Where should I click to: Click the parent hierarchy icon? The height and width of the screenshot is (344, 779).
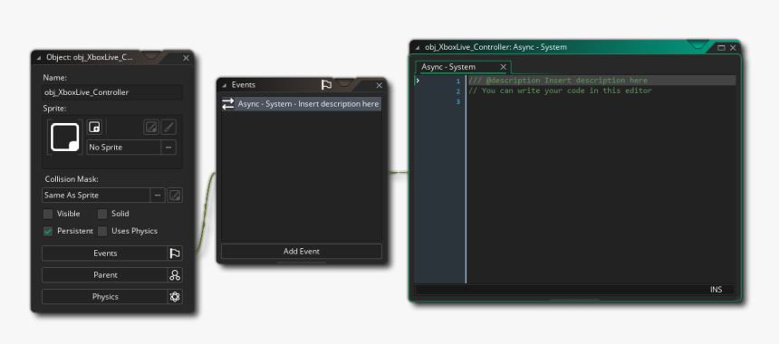click(x=175, y=275)
